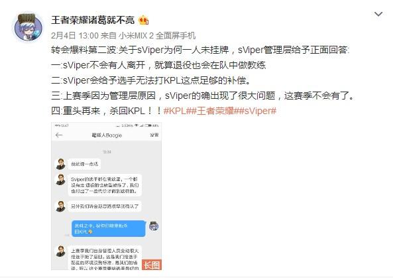Click the chat sender avatar beside 另外我们 message

[x=60, y=206]
